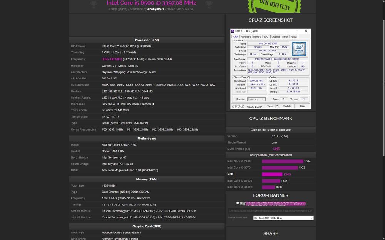Click the CPUID value '6.E.3 / 6.5E'
This screenshot has width=385, height=240.
click(109, 79)
